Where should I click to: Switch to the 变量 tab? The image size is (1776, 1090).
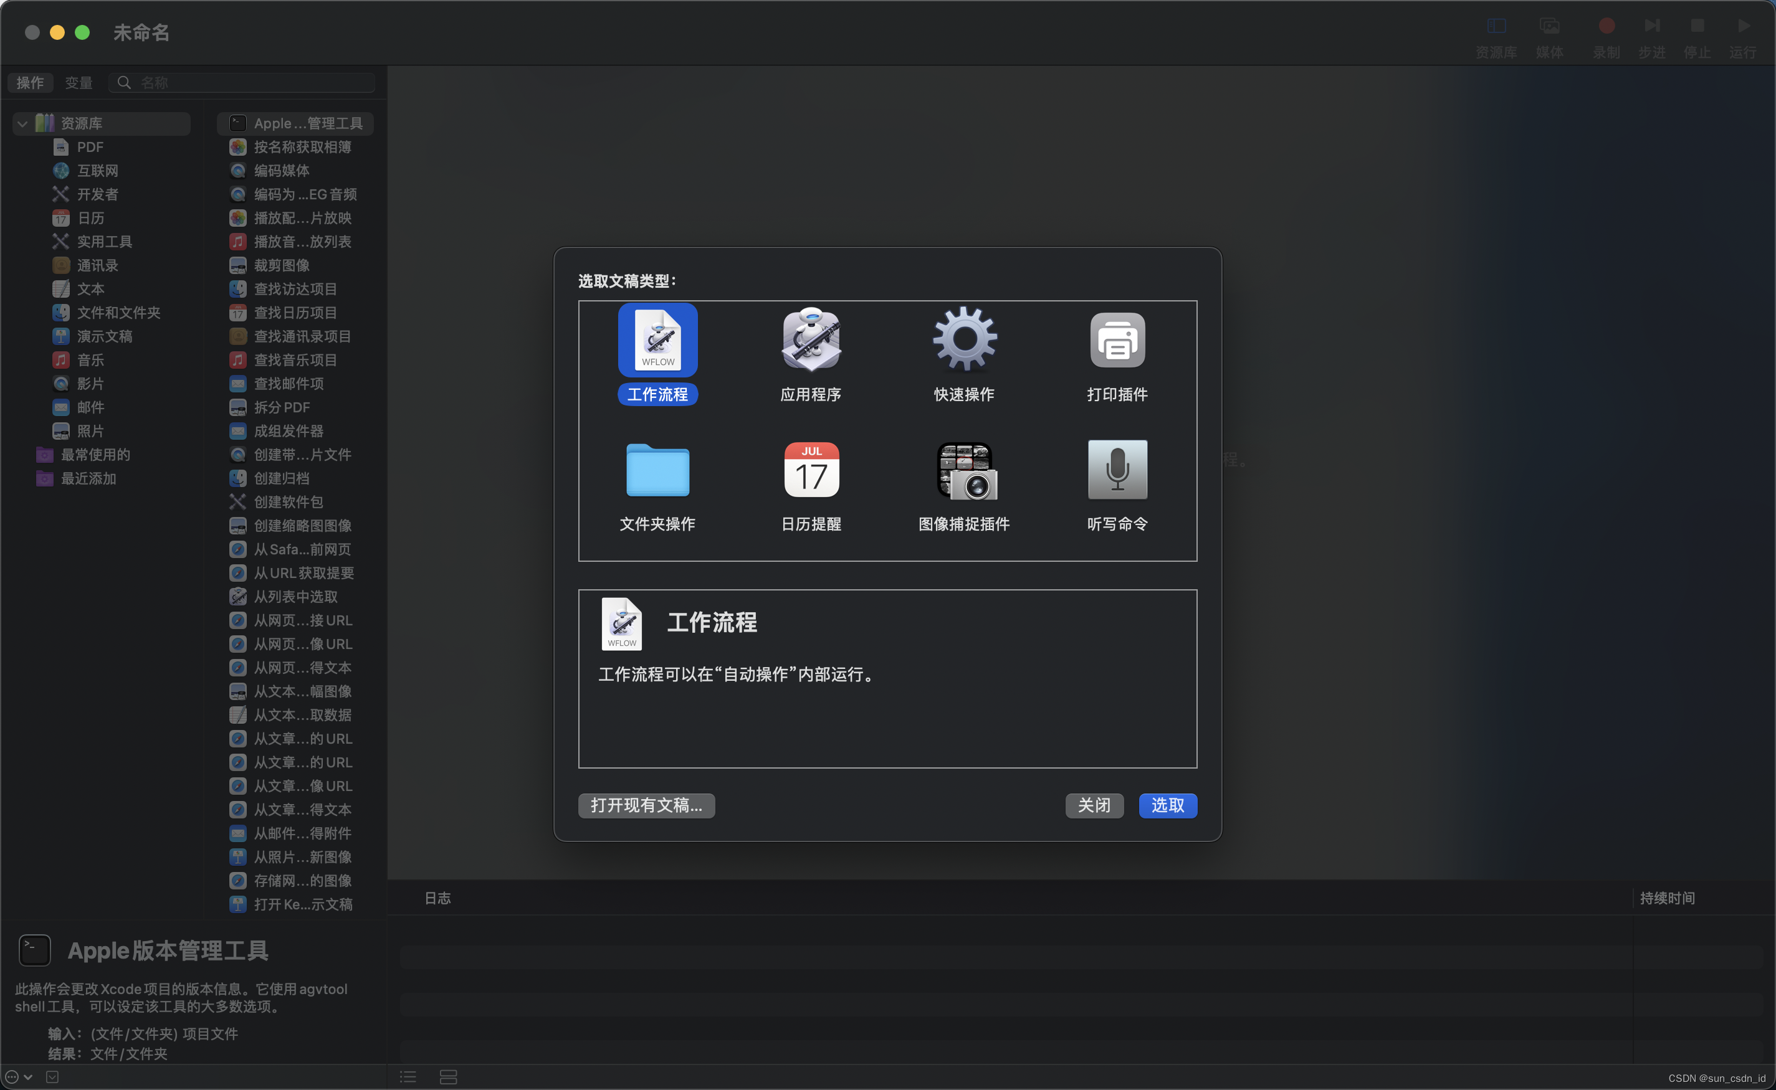[79, 83]
